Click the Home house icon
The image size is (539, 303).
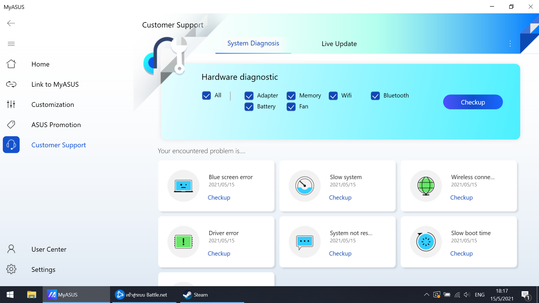pos(11,64)
